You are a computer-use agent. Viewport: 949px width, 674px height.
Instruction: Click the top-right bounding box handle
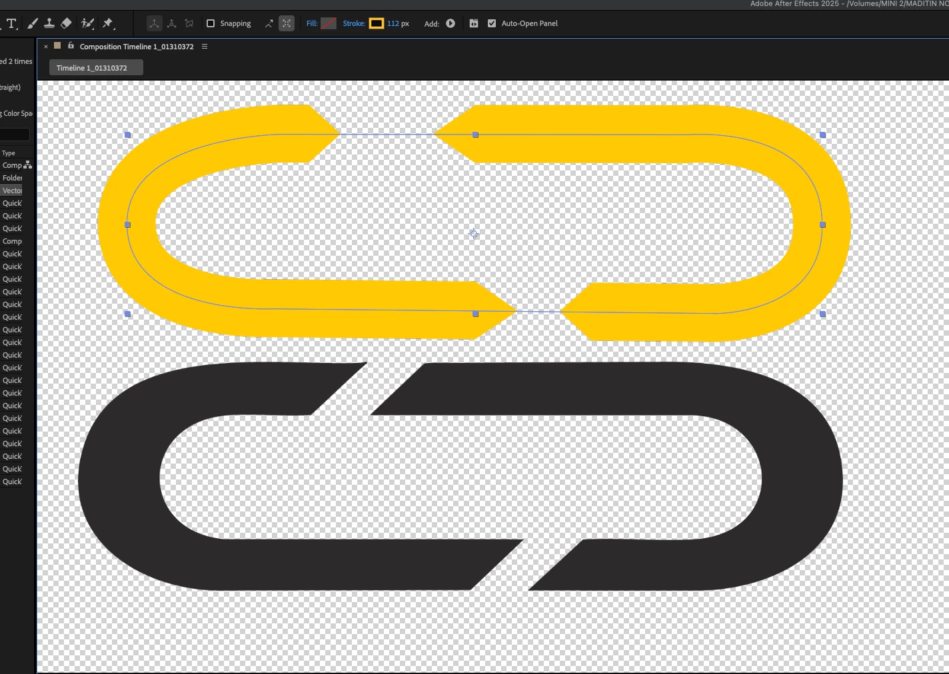(x=822, y=135)
